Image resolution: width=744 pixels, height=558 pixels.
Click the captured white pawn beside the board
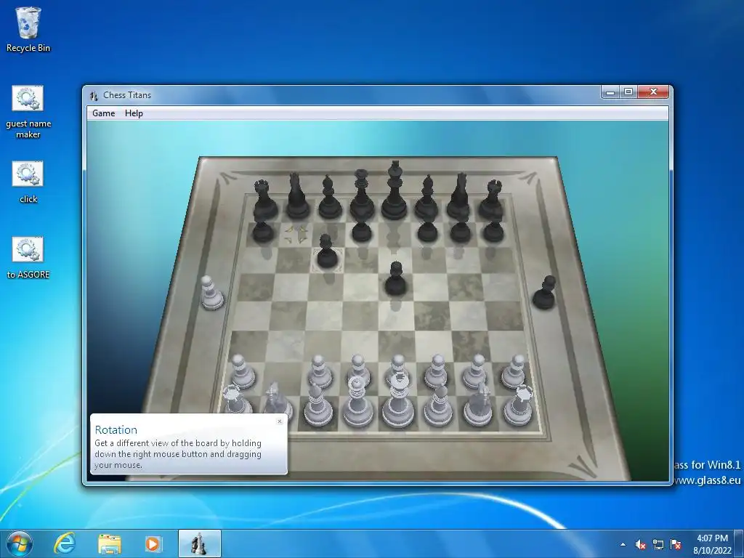tap(211, 294)
